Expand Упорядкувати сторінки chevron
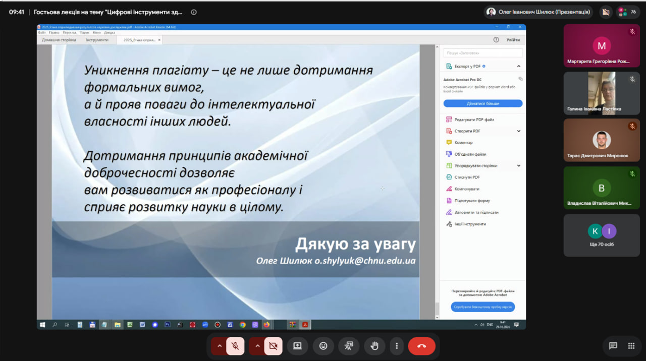This screenshot has height=361, width=646. click(x=519, y=166)
